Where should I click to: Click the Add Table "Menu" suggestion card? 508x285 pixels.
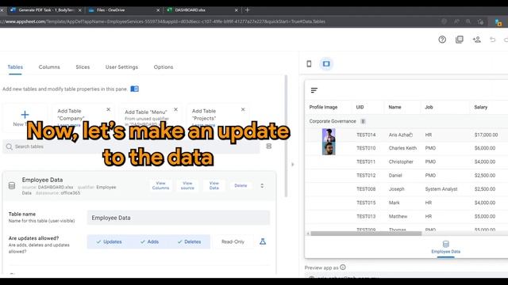click(x=150, y=118)
